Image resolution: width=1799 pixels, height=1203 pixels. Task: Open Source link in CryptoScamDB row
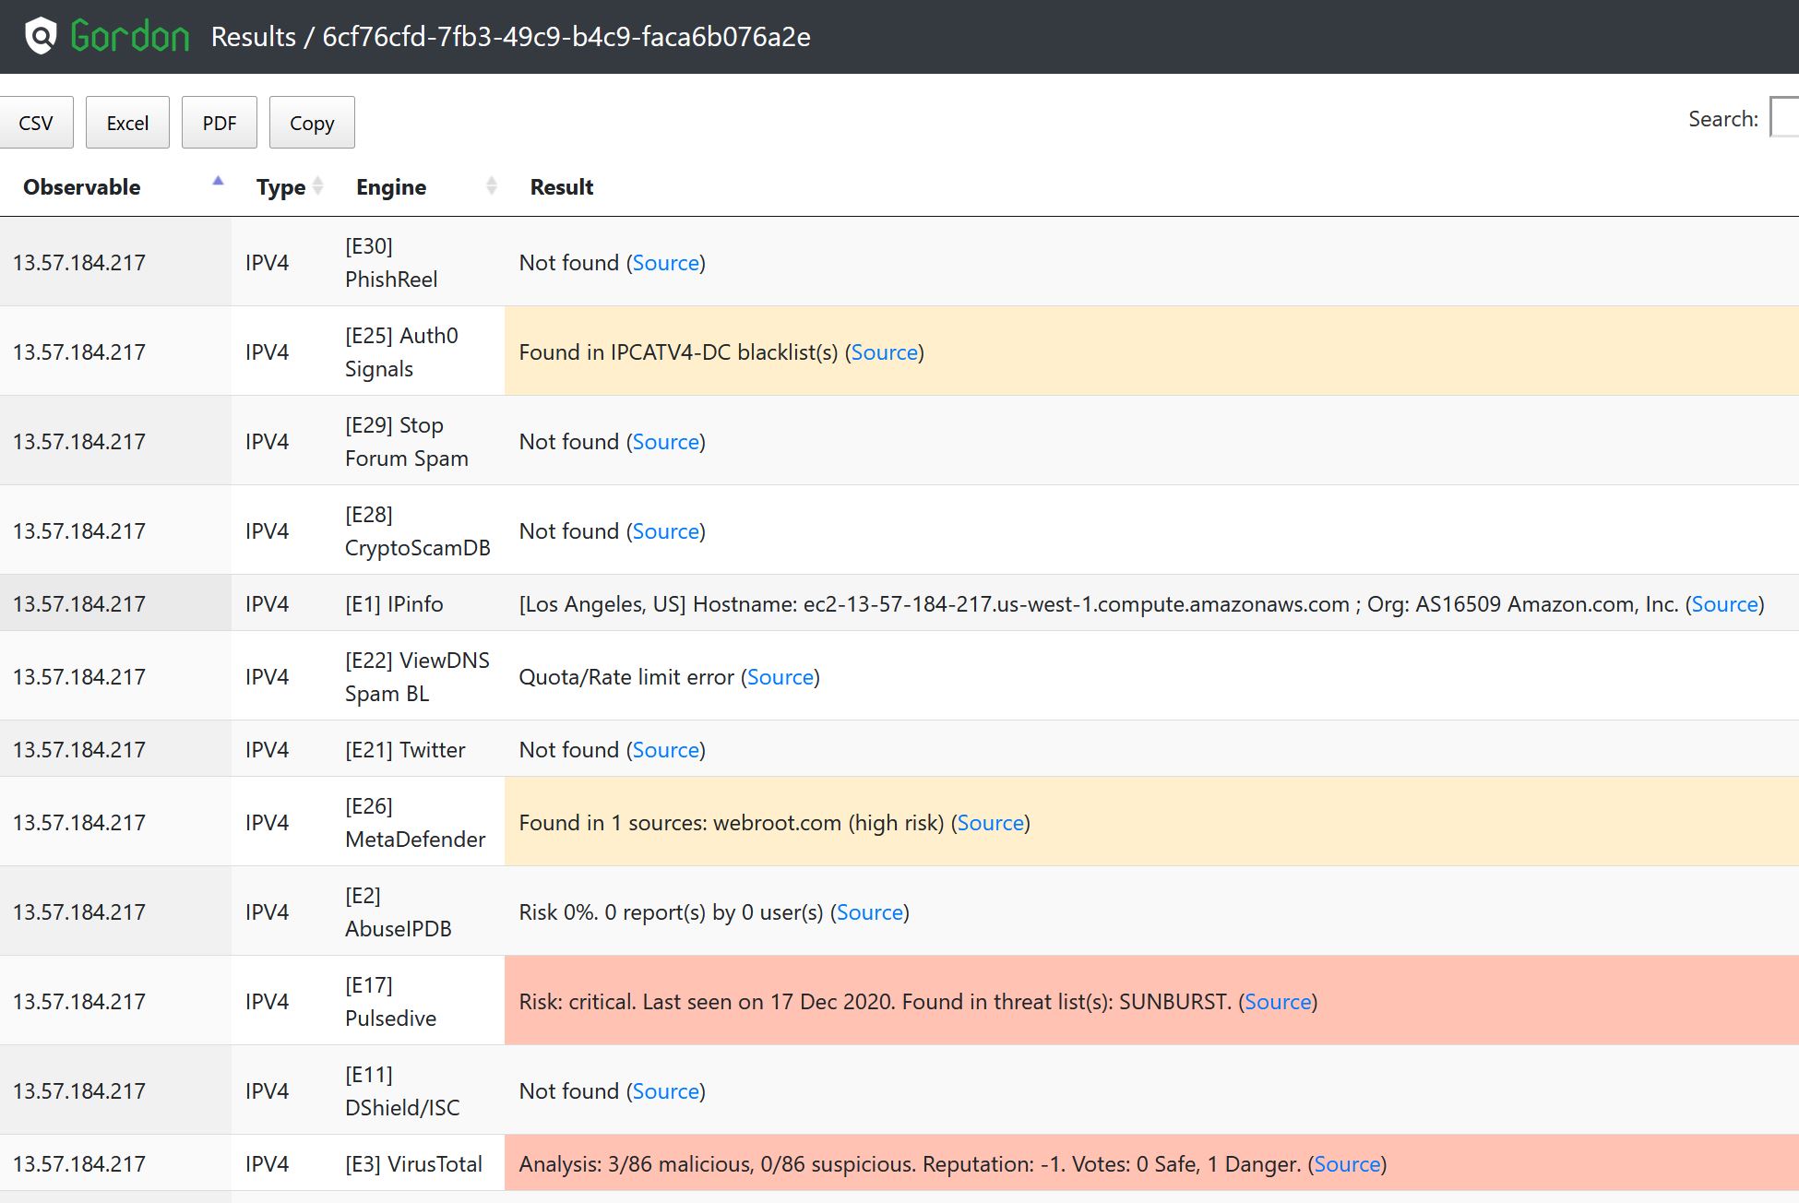click(666, 531)
